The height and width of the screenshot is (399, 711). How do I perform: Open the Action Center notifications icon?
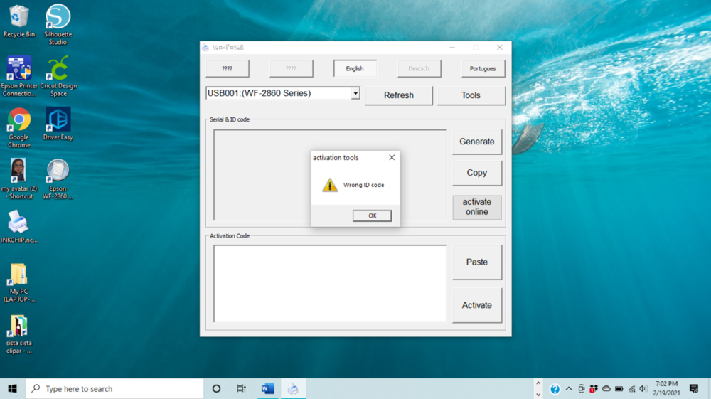click(694, 388)
